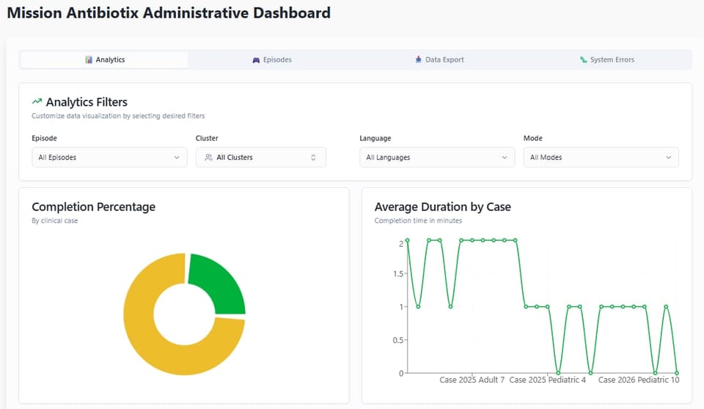Click the Analytics bar chart icon

[89, 59]
